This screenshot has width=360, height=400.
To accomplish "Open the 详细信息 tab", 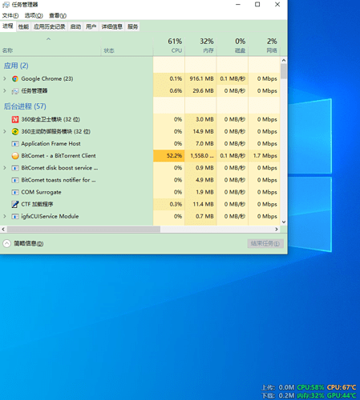I will pyautogui.click(x=111, y=26).
